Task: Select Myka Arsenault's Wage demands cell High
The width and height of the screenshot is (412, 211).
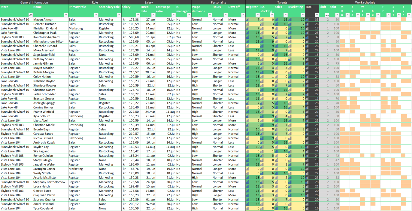Action: click(202, 50)
